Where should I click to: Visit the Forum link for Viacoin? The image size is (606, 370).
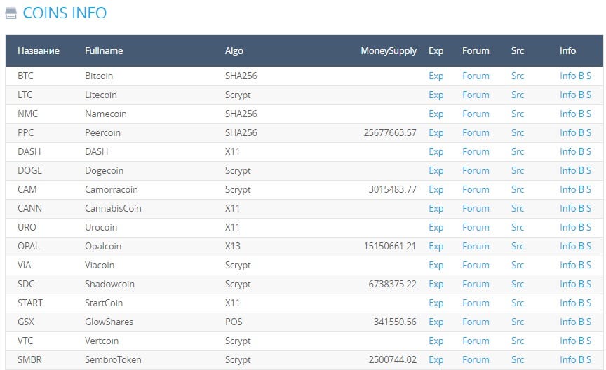[476, 266]
